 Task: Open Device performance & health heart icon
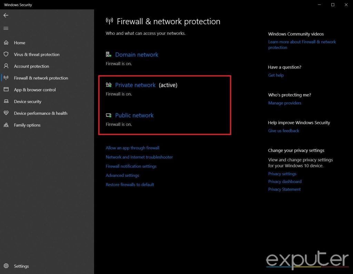click(7, 113)
